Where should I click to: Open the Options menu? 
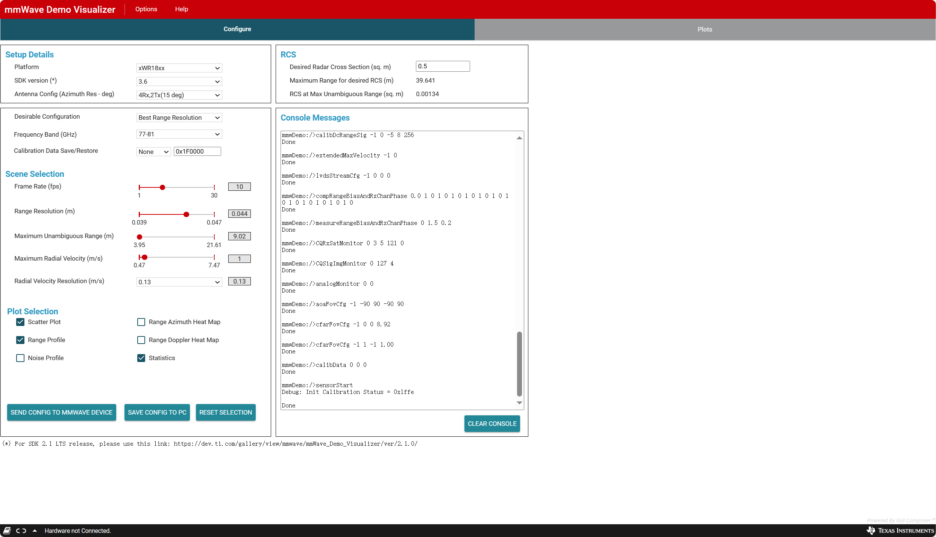pyautogui.click(x=146, y=9)
